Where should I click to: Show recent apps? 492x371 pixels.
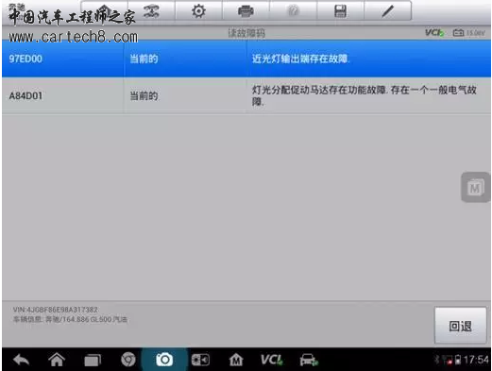coord(93,361)
